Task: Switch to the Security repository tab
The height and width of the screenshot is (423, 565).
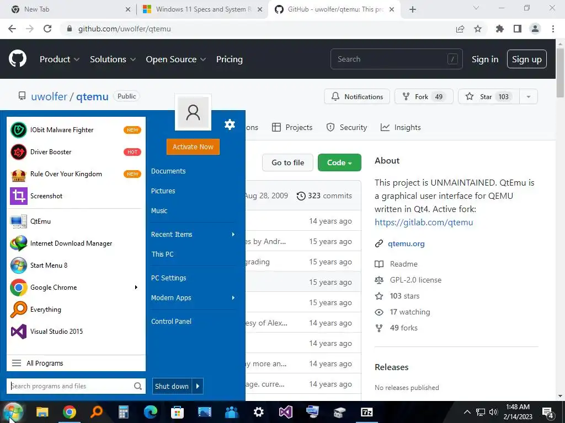Action: click(347, 127)
